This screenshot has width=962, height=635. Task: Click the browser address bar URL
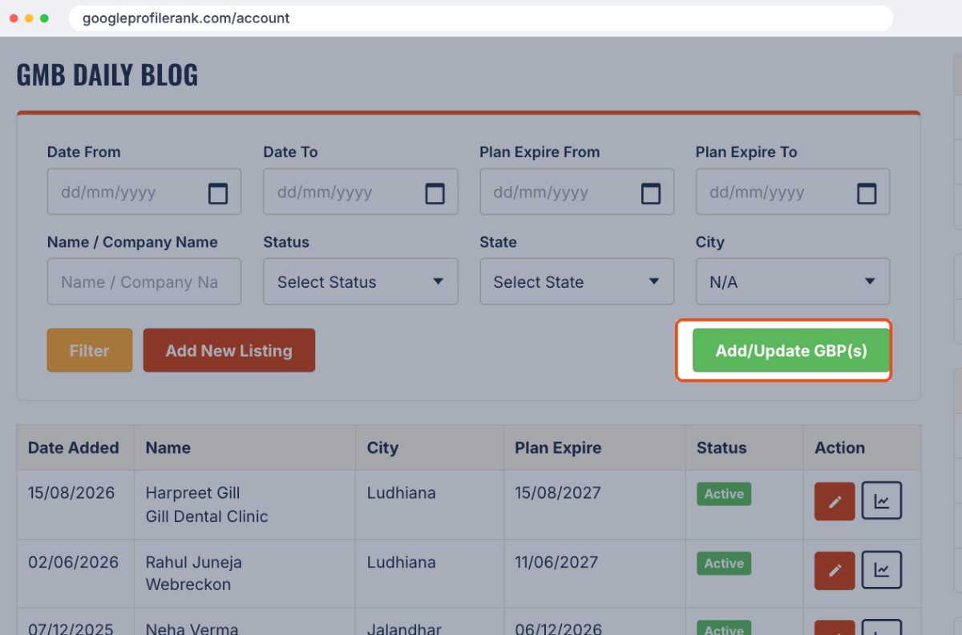pos(186,18)
